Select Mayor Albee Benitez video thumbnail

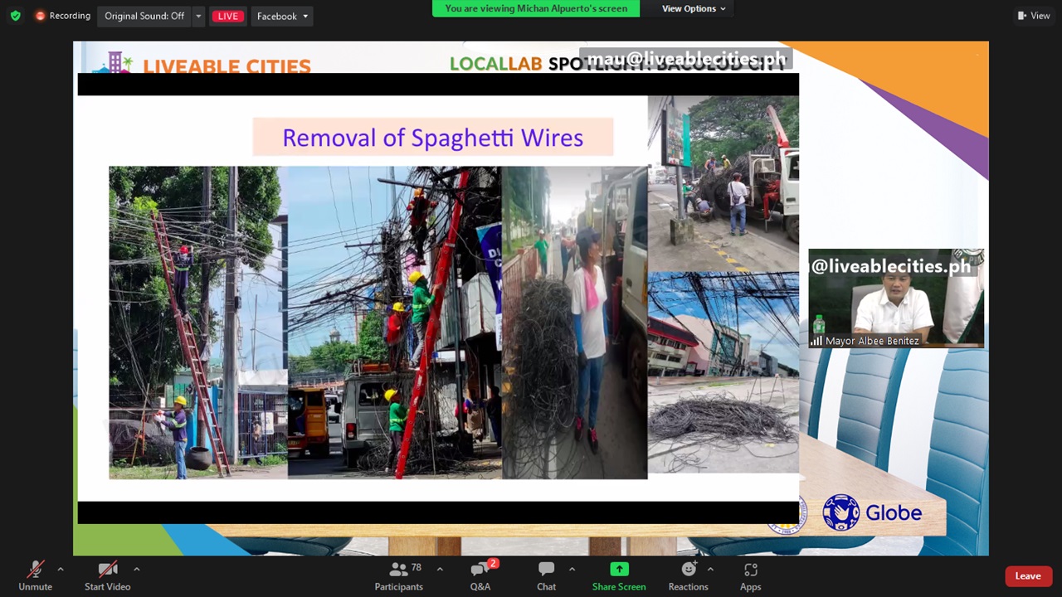pyautogui.click(x=896, y=298)
